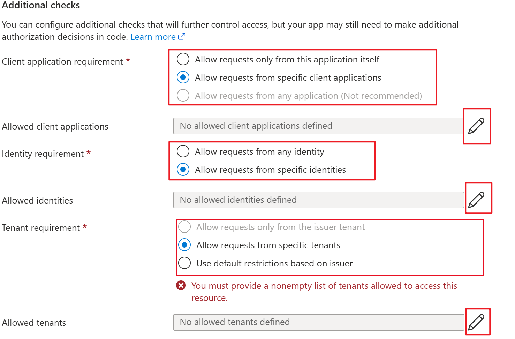The image size is (515, 339).
Task: Open the Learn more link
Action: [x=153, y=36]
